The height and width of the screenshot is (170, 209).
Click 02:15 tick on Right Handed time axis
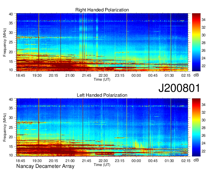tap(186, 75)
